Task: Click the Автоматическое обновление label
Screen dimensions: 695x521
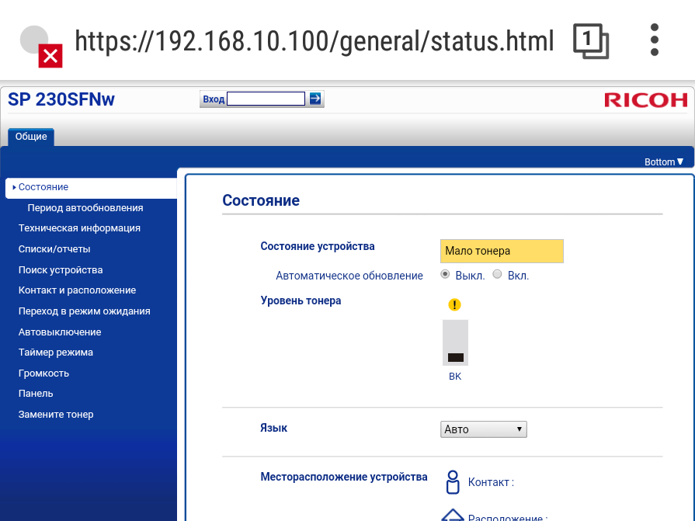Action: (x=349, y=276)
